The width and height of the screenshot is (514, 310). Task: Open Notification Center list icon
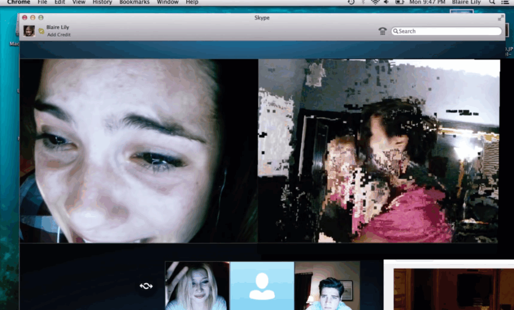click(x=505, y=3)
